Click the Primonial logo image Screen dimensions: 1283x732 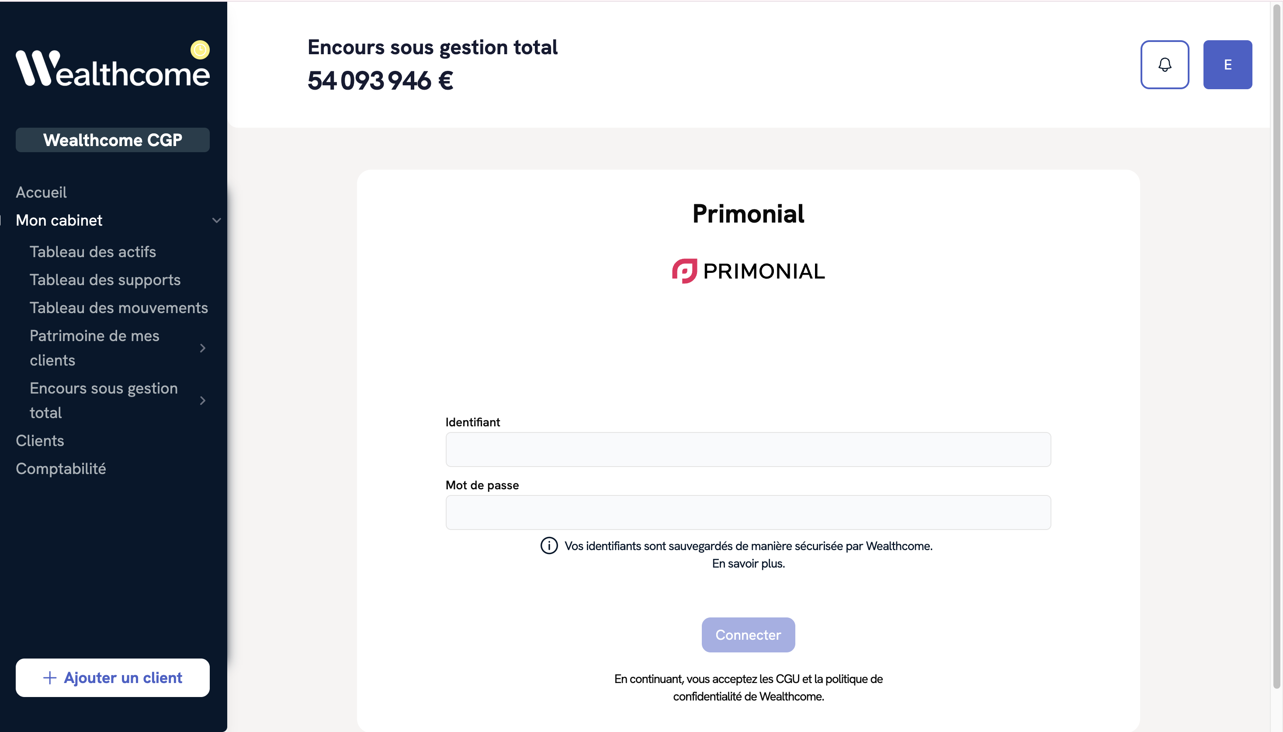[x=748, y=272]
